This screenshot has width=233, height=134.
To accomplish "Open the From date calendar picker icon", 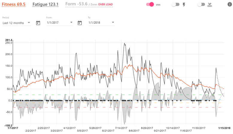I will click(38, 23).
